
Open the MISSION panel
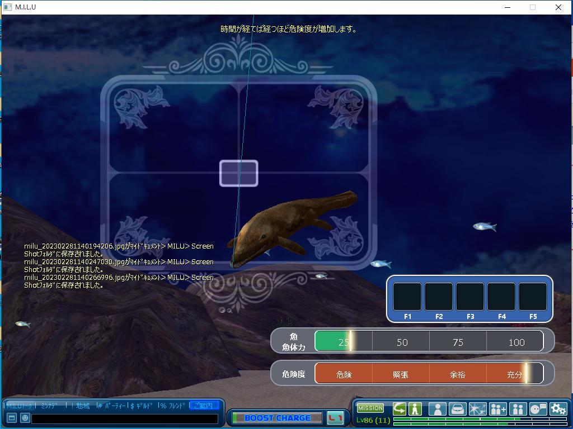coord(370,408)
